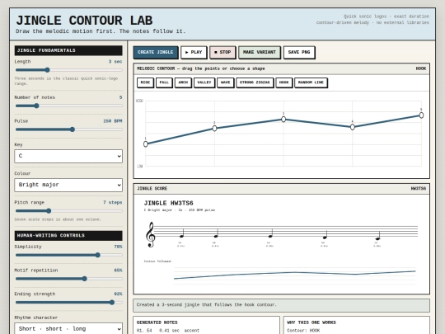Click the first note on the staff
The width and height of the screenshot is (445, 334).
point(181,236)
